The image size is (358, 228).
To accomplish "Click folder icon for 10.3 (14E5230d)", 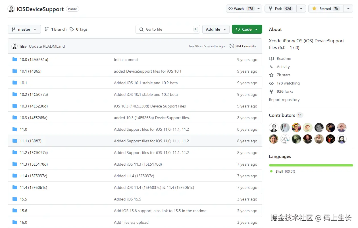I will click(x=15, y=106).
